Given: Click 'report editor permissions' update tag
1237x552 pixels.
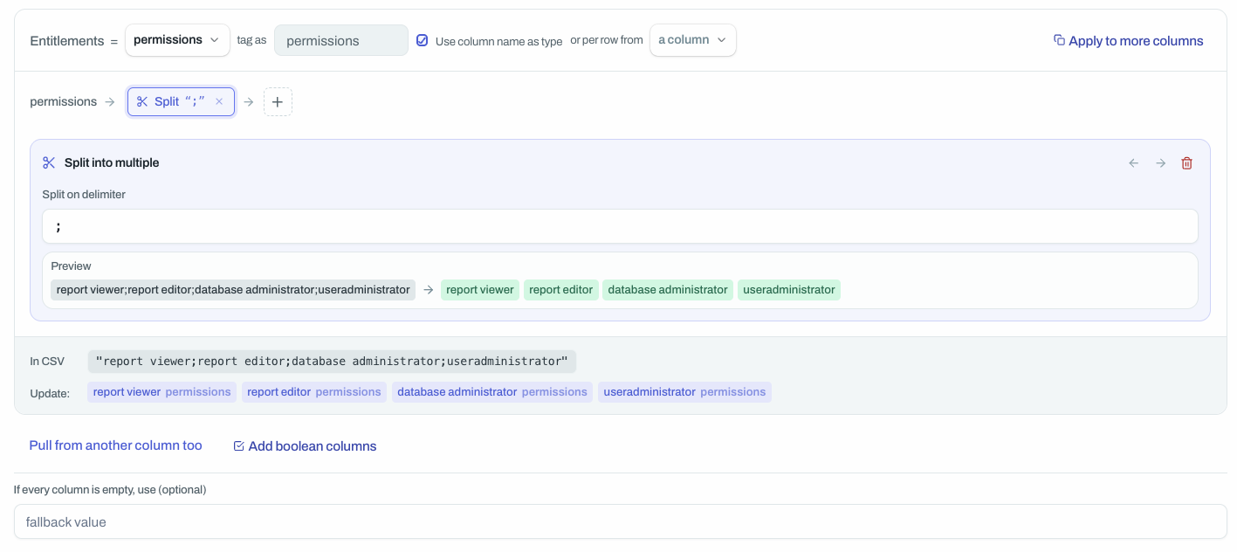Looking at the screenshot, I should (314, 392).
